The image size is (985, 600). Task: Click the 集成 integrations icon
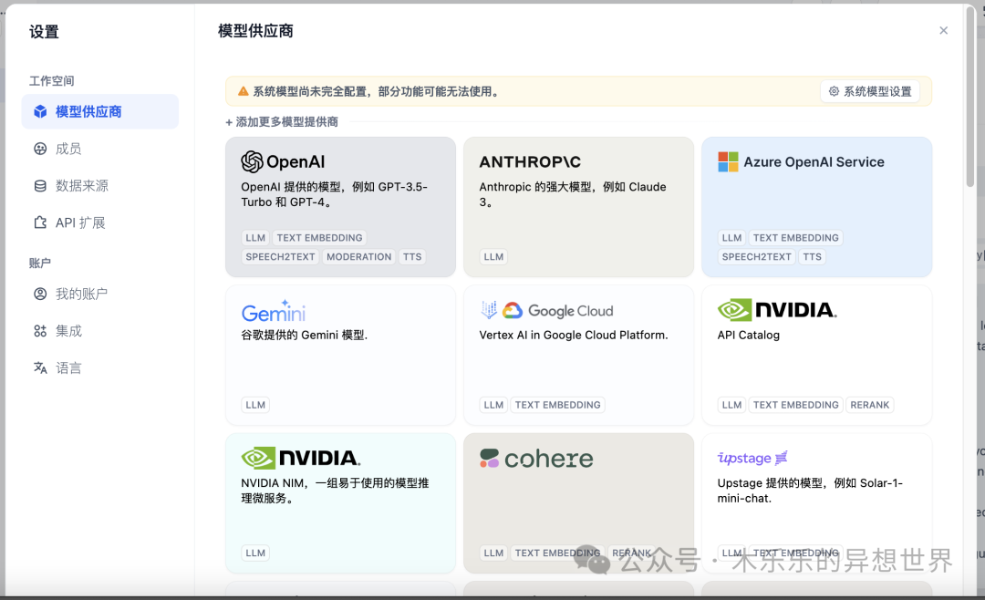coord(40,331)
